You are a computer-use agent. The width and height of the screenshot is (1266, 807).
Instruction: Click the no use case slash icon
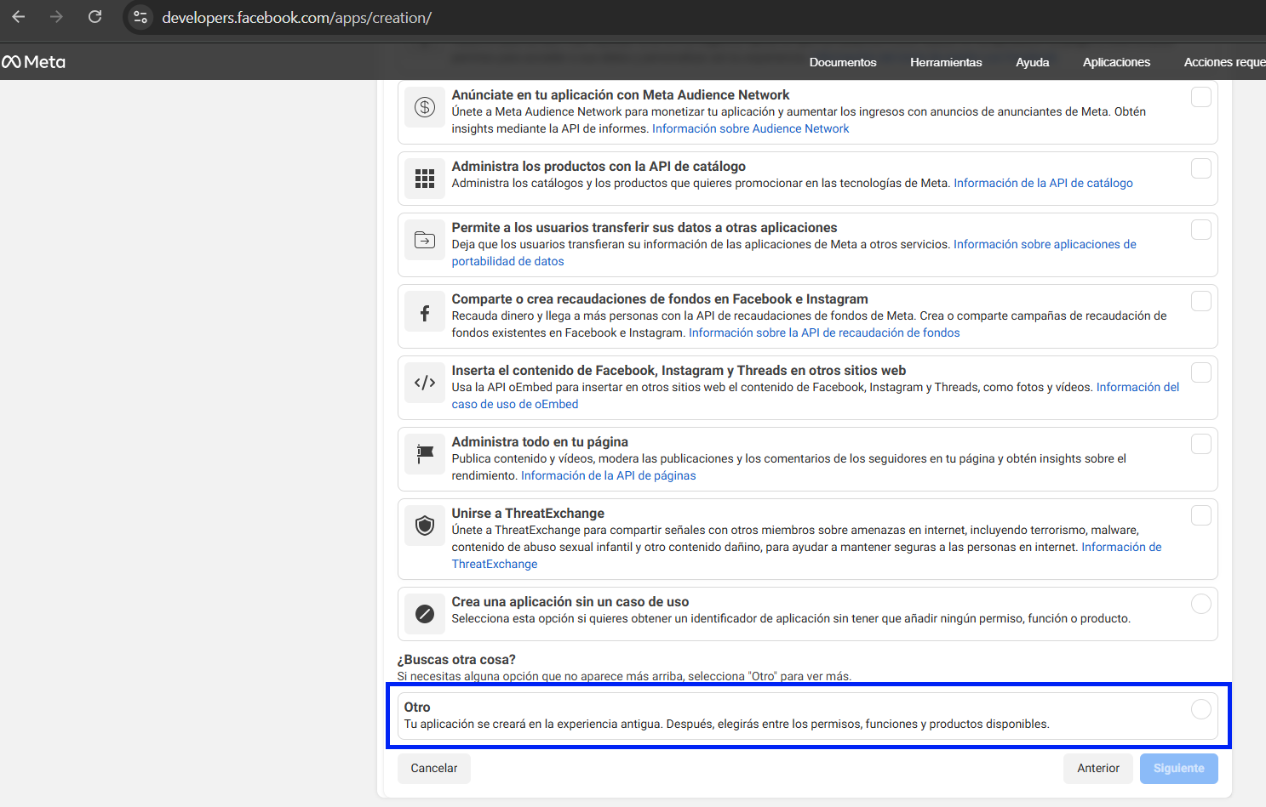424,614
